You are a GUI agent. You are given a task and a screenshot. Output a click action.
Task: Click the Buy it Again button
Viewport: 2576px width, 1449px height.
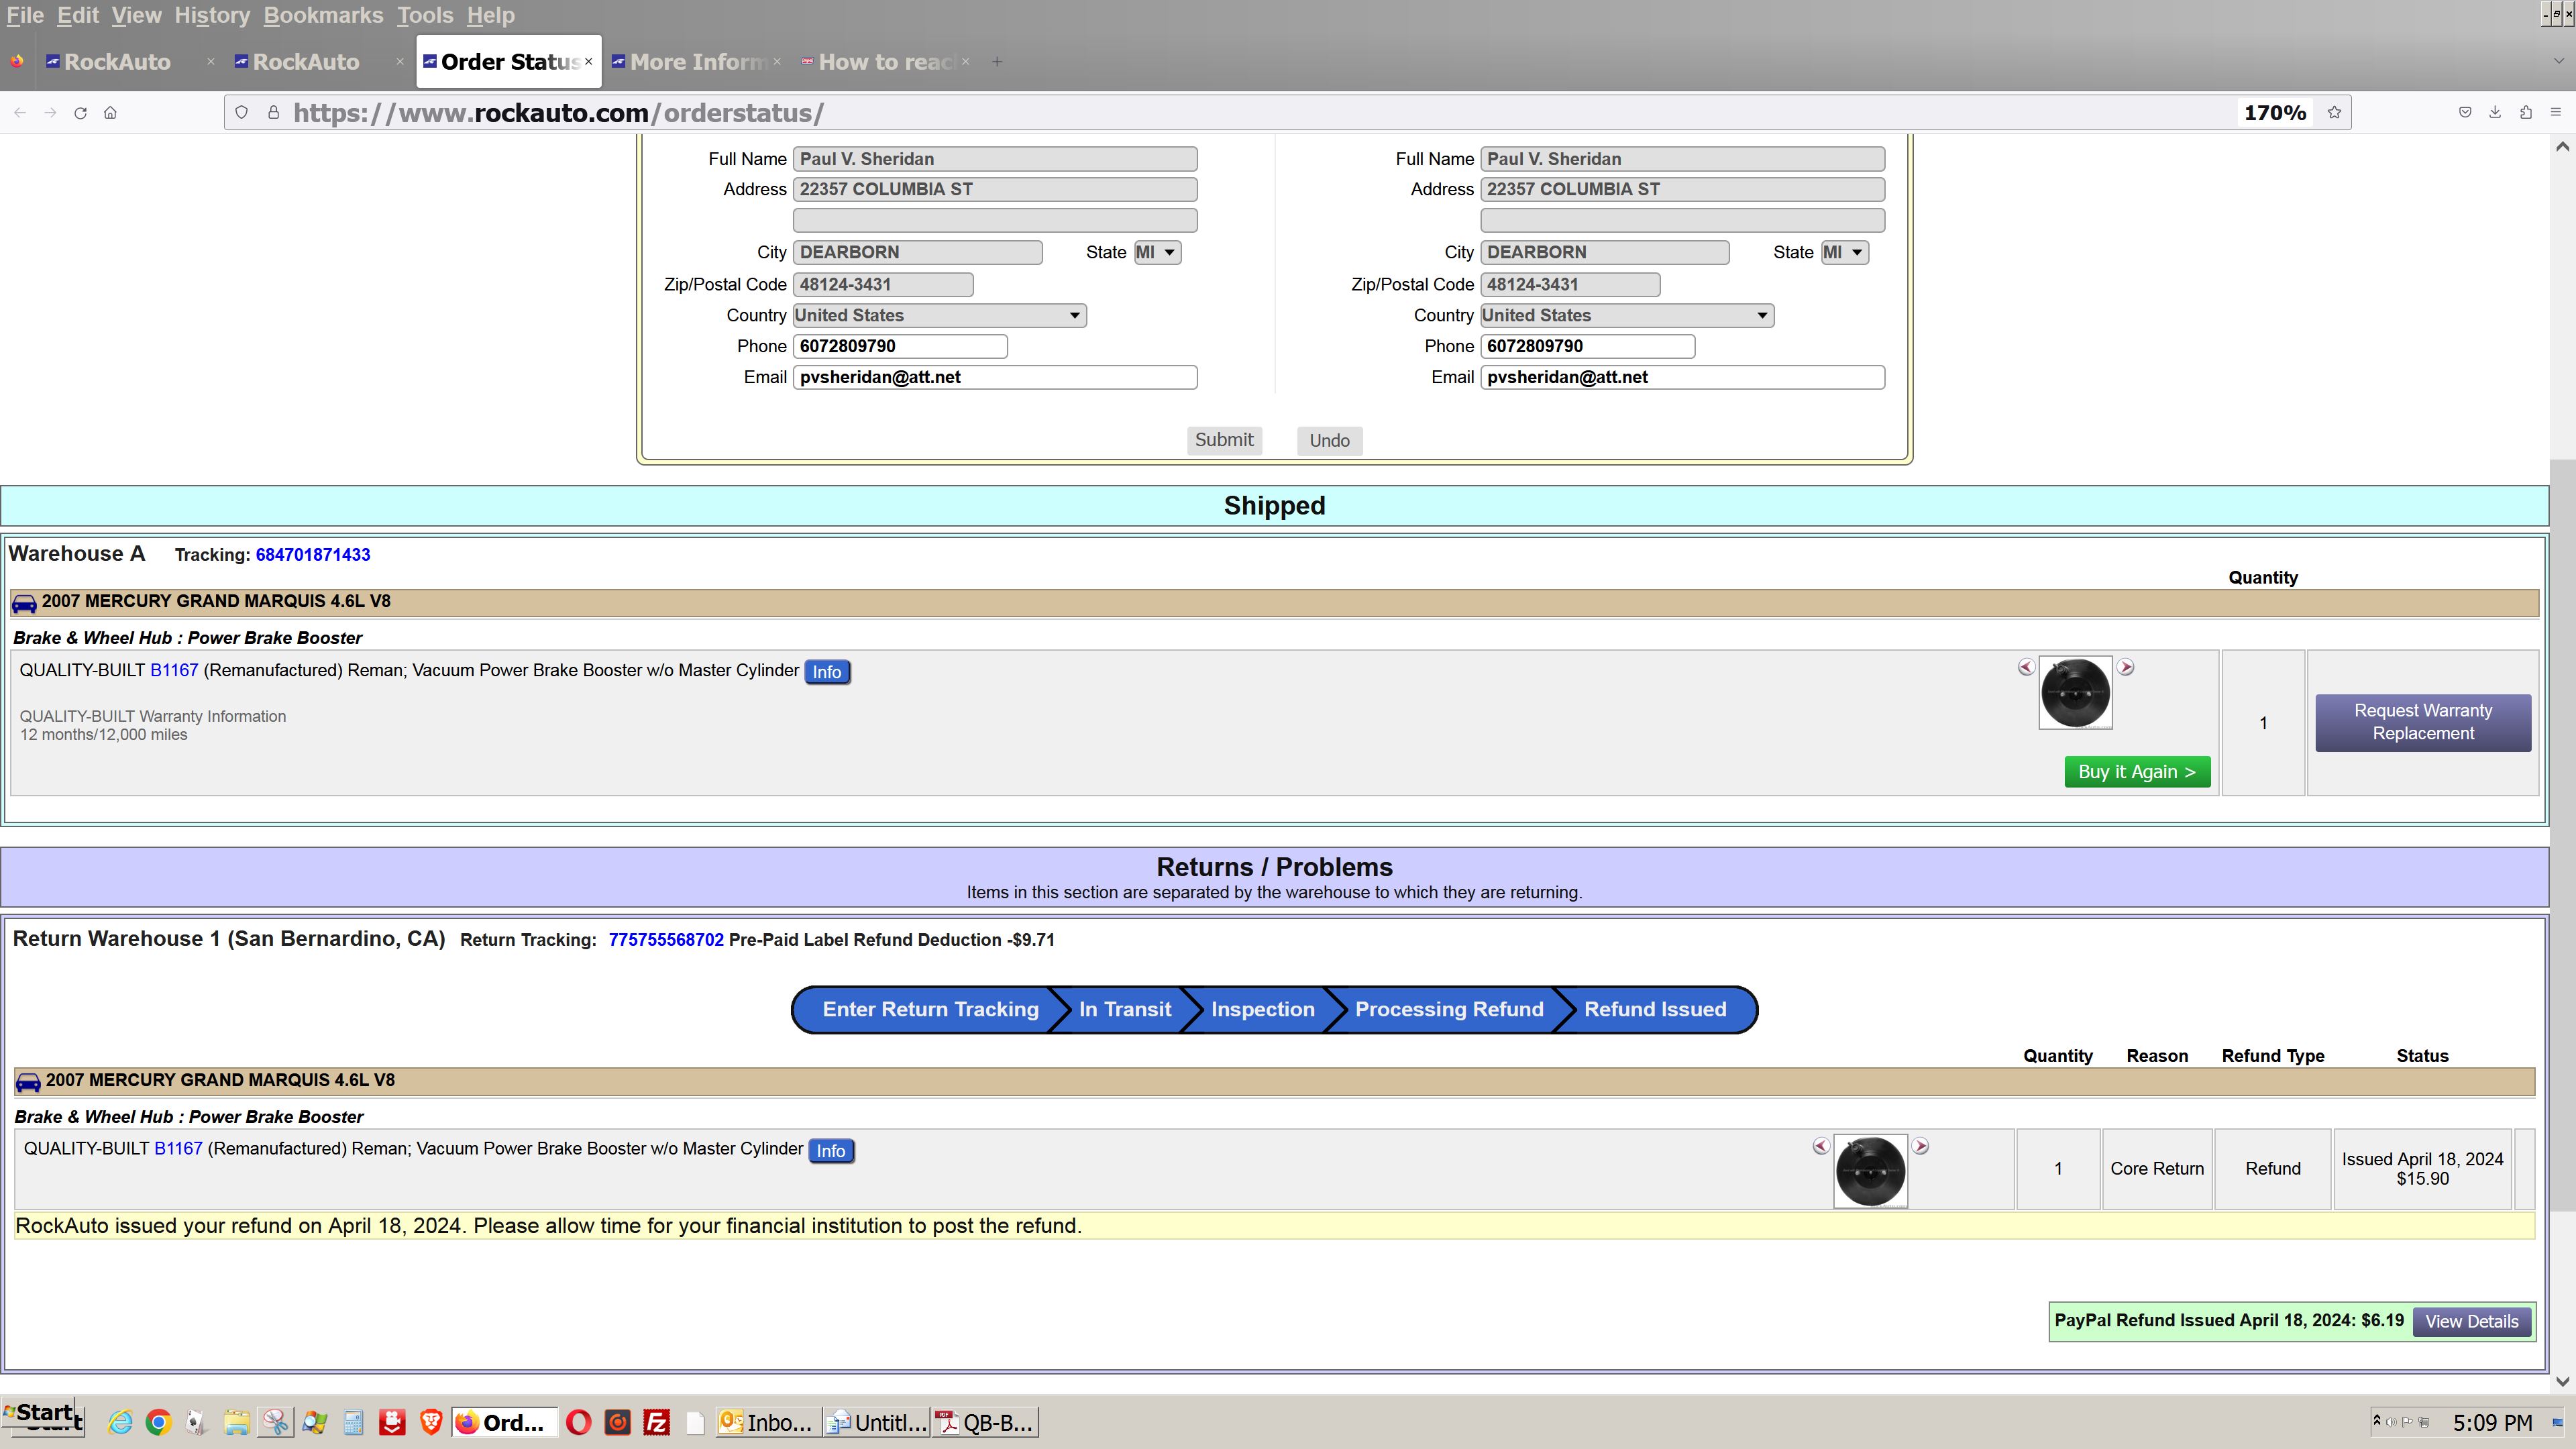2137,772
